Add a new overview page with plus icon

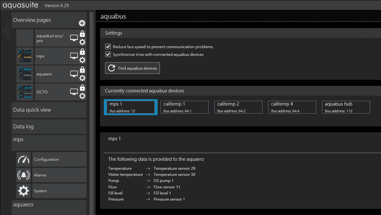click(x=82, y=23)
